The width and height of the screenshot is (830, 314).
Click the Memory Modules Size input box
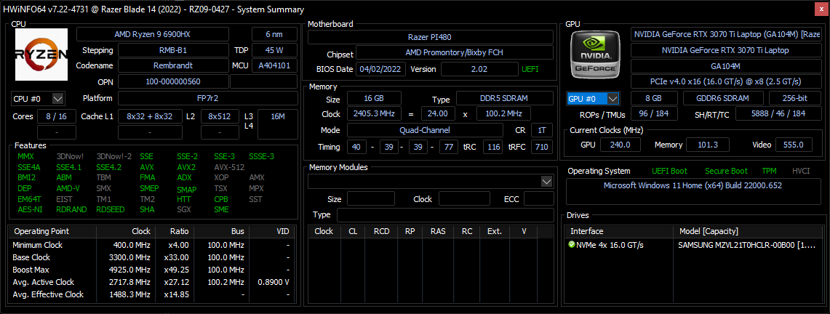pos(370,198)
